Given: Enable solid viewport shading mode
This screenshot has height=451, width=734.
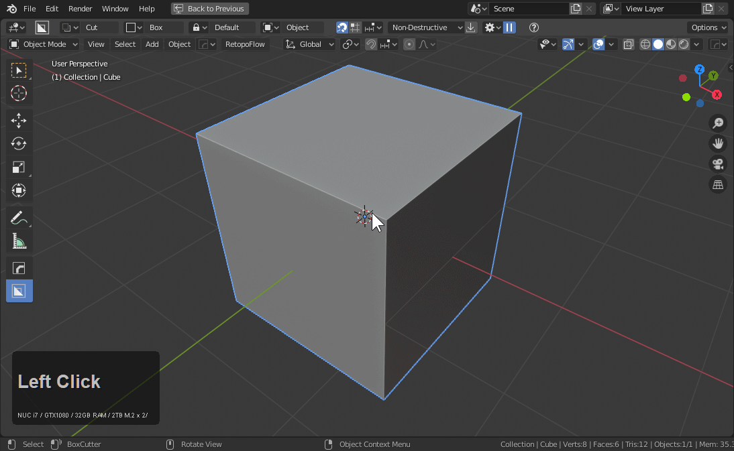Looking at the screenshot, I should pyautogui.click(x=658, y=45).
